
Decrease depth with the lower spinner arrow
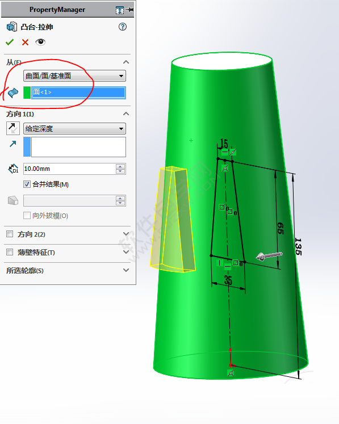(120, 171)
